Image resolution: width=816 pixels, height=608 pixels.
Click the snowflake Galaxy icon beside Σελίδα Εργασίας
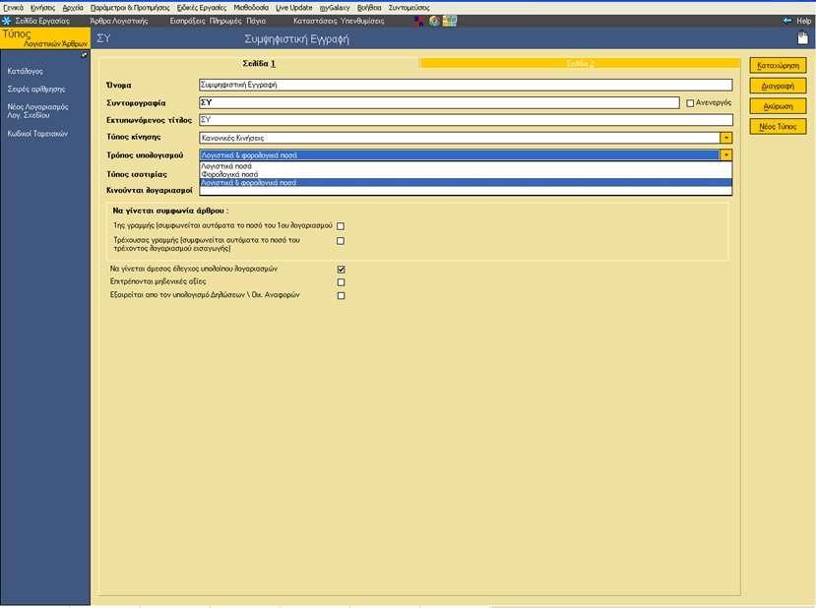pos(6,21)
